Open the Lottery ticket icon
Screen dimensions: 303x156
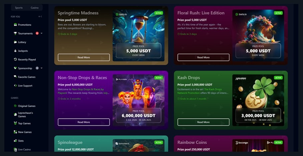click(x=15, y=42)
